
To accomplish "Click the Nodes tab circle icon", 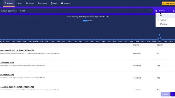I will [x=27, y=3].
